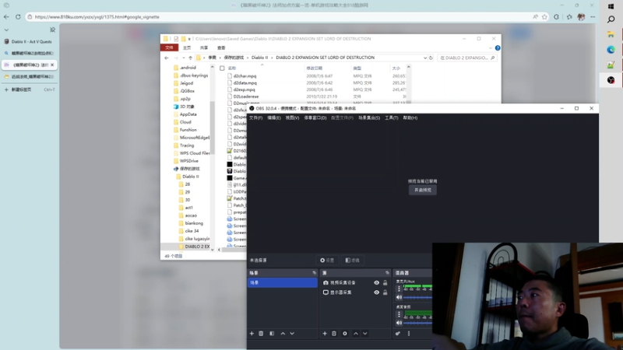Image resolution: width=623 pixels, height=350 pixels.
Task: Open the Windows search taskbar icon
Action: 611,19
